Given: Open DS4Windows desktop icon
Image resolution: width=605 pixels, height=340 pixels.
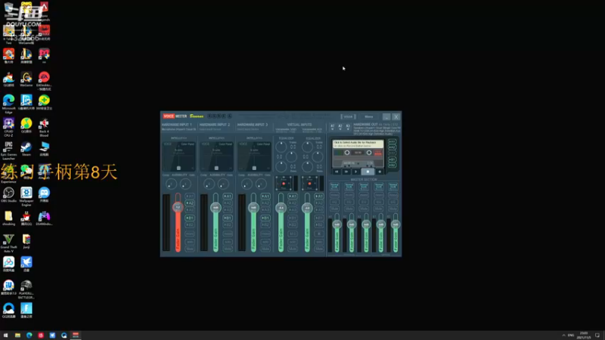Looking at the screenshot, I should pos(44,218).
